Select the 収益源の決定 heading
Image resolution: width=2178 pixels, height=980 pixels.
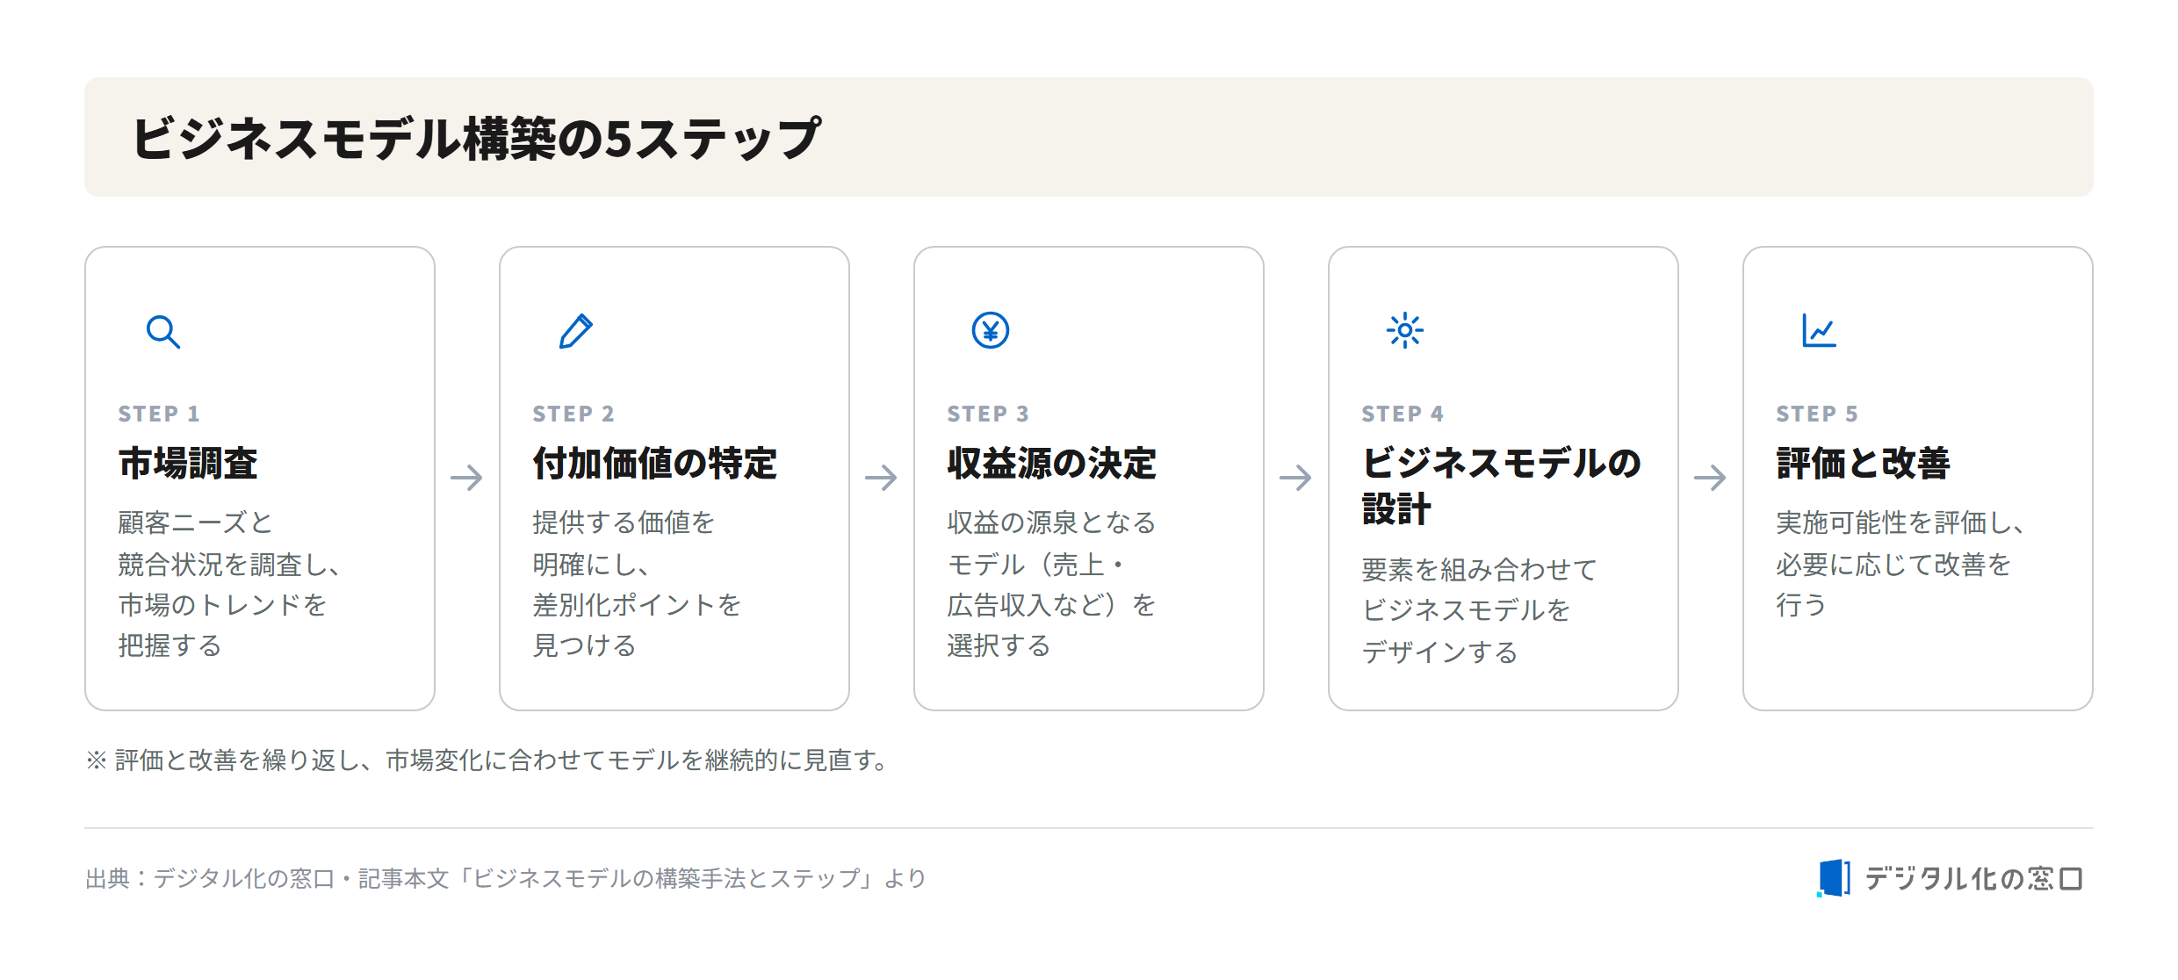(x=1052, y=463)
